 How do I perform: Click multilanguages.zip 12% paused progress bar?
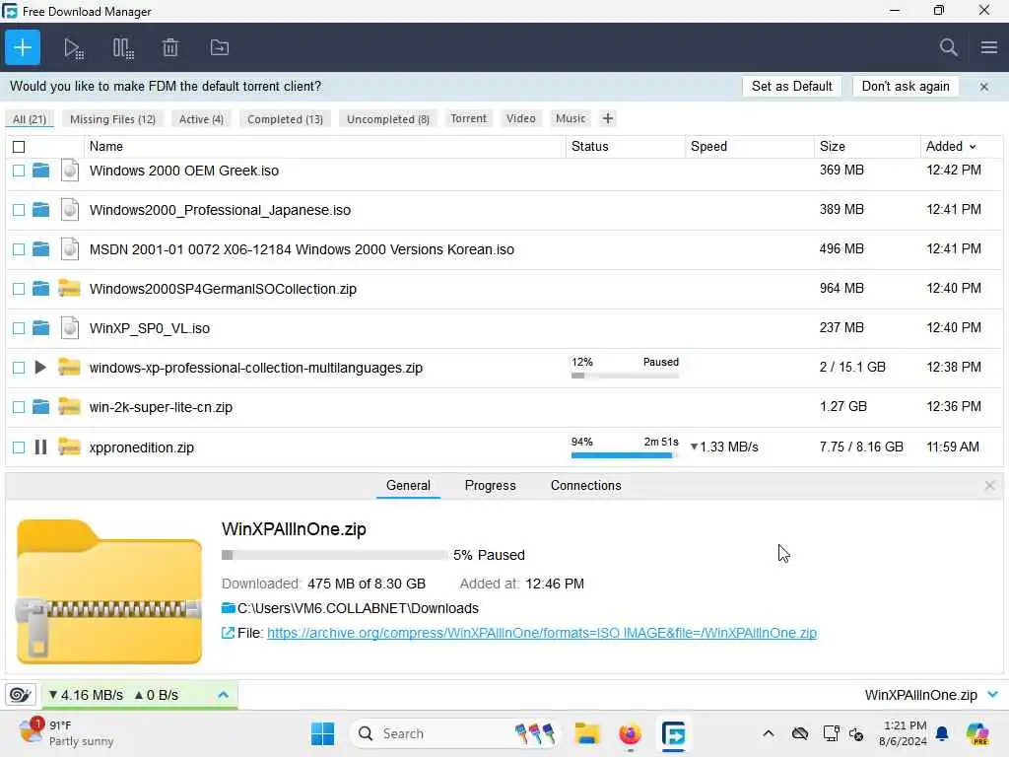pos(624,376)
